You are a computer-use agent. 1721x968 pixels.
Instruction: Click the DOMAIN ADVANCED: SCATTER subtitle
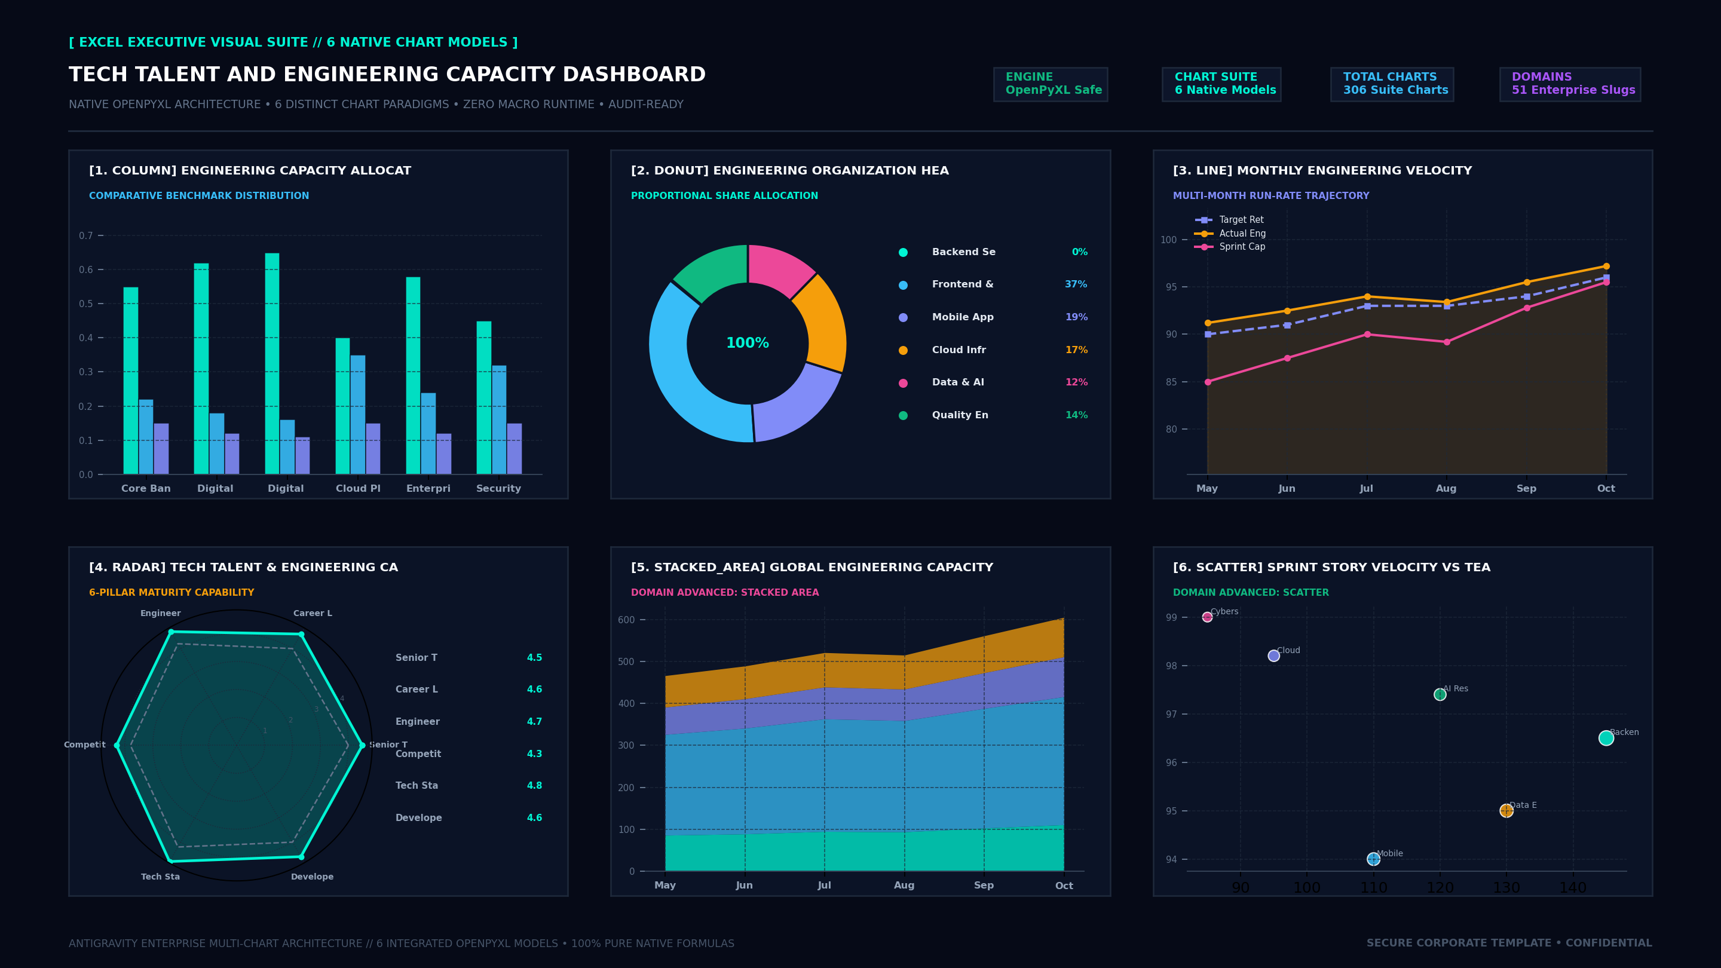1251,593
